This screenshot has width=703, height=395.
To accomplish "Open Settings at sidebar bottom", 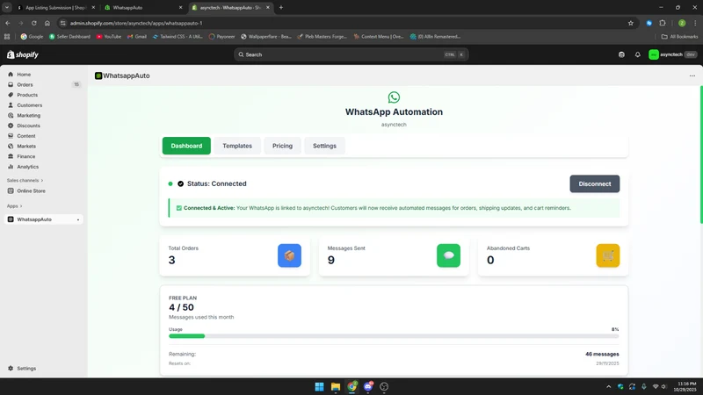I will [x=26, y=369].
